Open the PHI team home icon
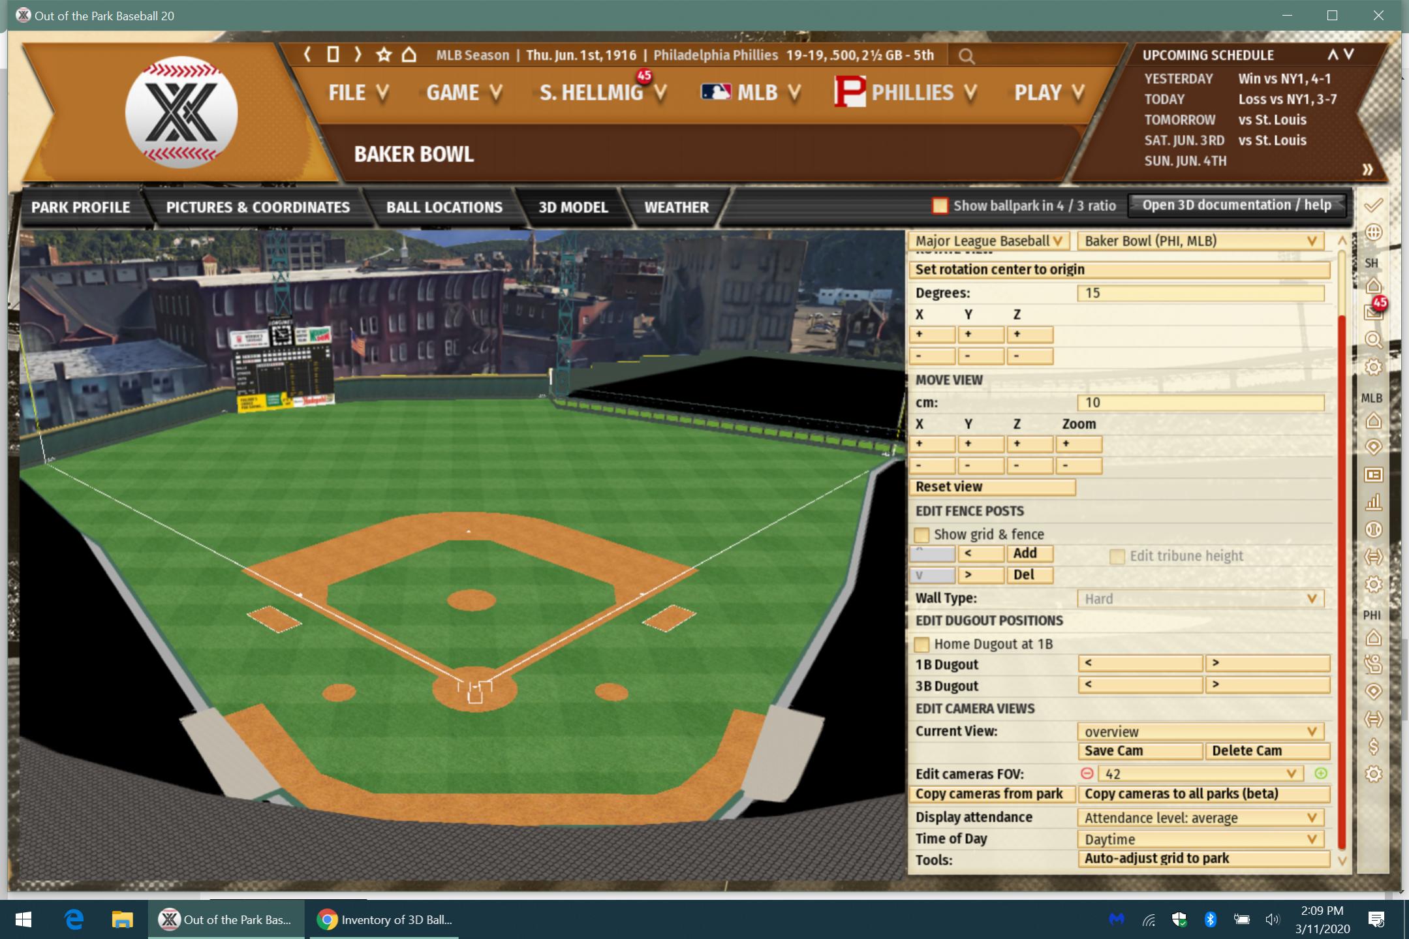The width and height of the screenshot is (1409, 939). pyautogui.click(x=1373, y=638)
